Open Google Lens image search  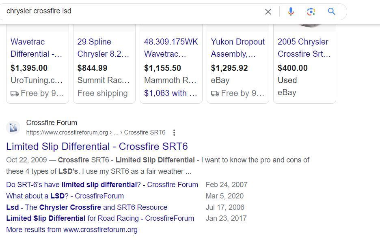click(311, 12)
